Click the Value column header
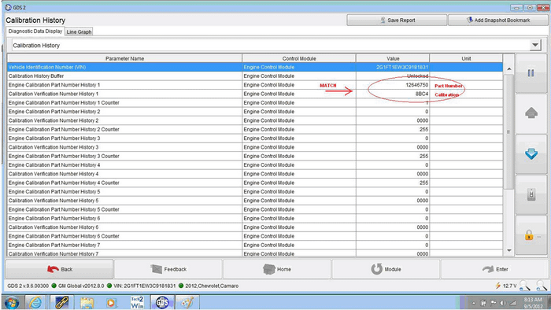The height and width of the screenshot is (310, 551). (393, 59)
